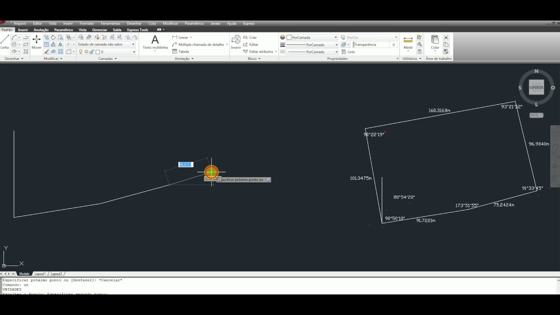Image resolution: width=560 pixels, height=315 pixels.
Task: Select the Circle tool in Desenhar panel
Action: 14,44
